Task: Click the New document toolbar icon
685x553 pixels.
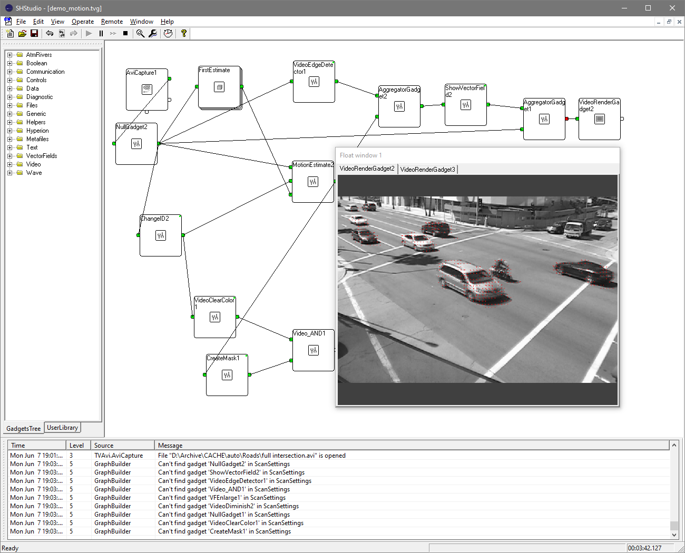Action: [10, 33]
